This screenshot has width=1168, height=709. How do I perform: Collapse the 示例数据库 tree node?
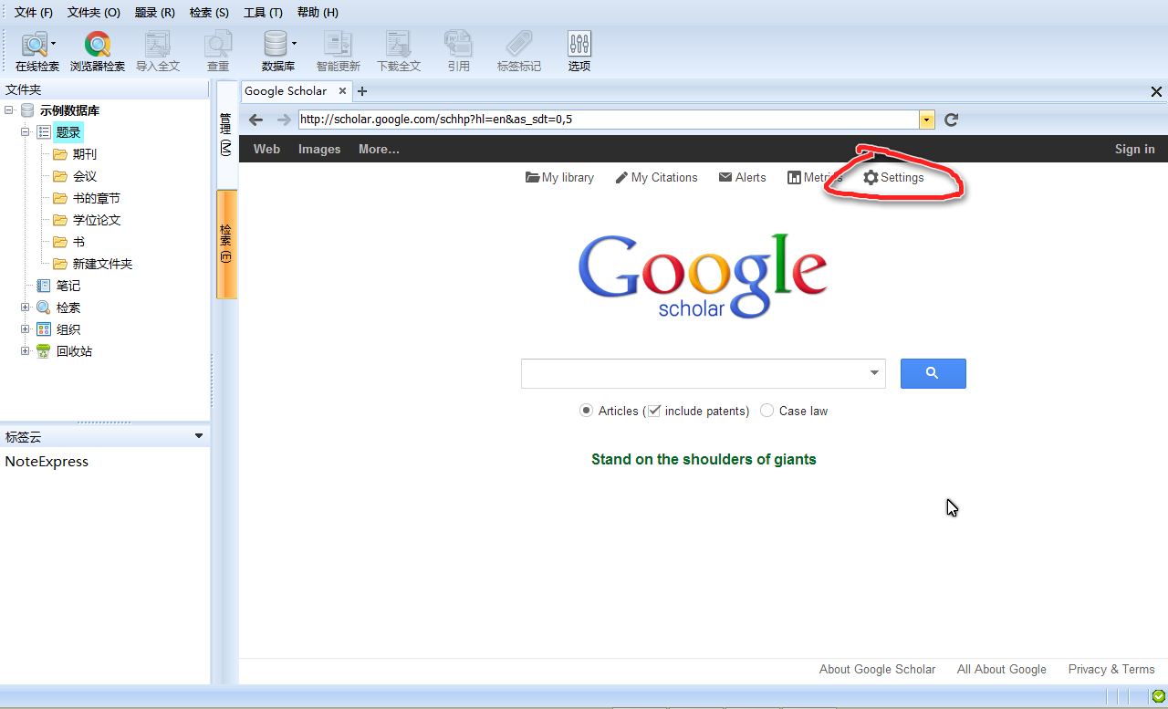9,110
